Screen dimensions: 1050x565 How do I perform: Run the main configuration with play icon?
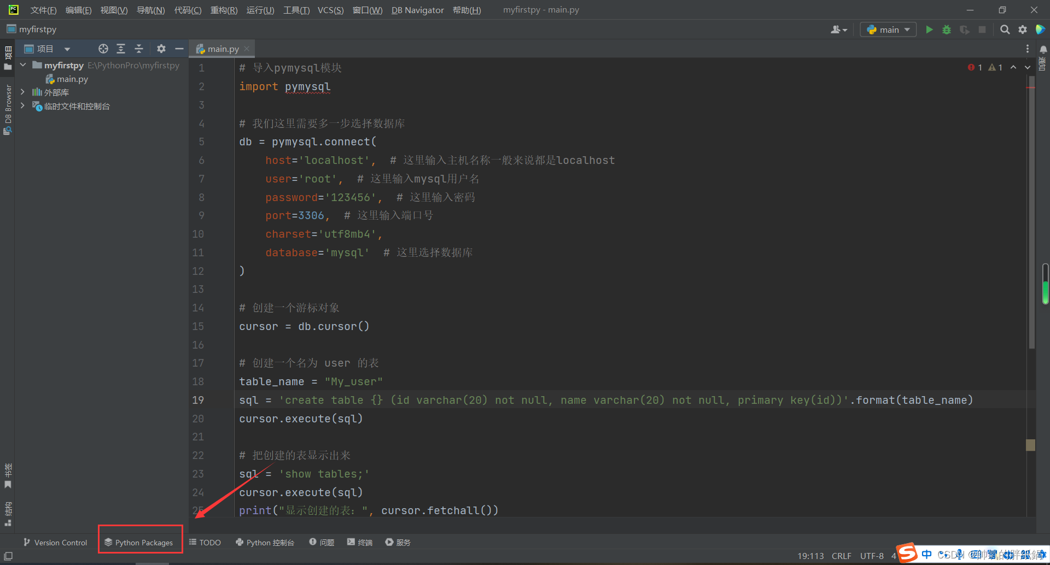pos(929,30)
